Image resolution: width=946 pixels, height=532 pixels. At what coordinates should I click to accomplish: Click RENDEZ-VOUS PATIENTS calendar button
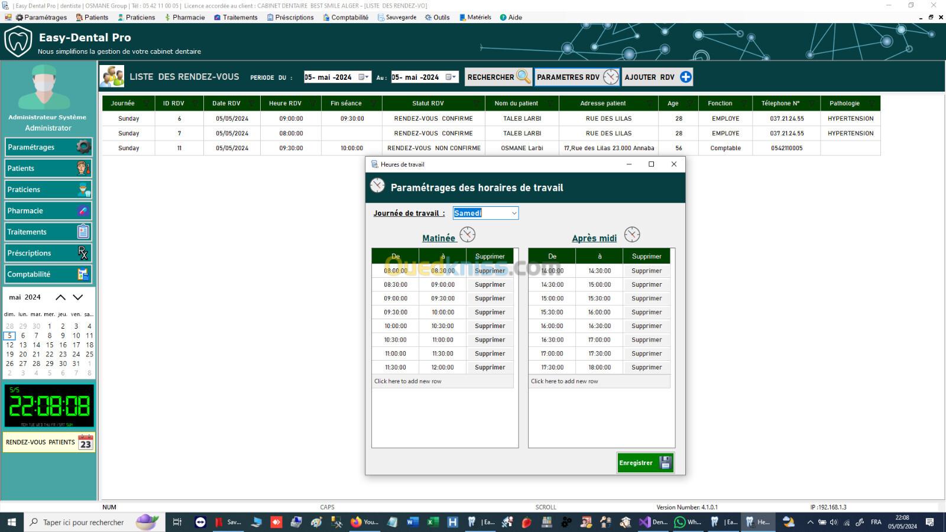click(48, 442)
